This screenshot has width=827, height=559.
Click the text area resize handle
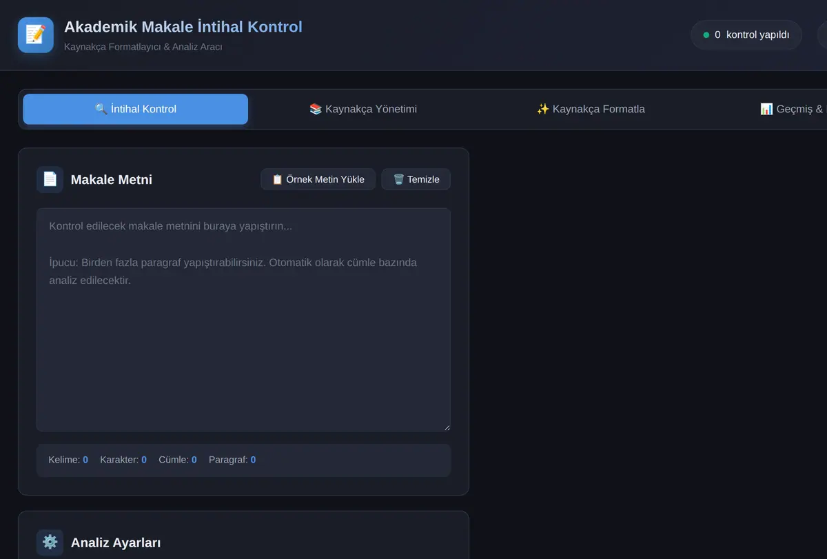pos(447,427)
